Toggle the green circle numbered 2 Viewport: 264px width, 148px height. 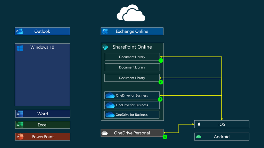tap(161, 82)
